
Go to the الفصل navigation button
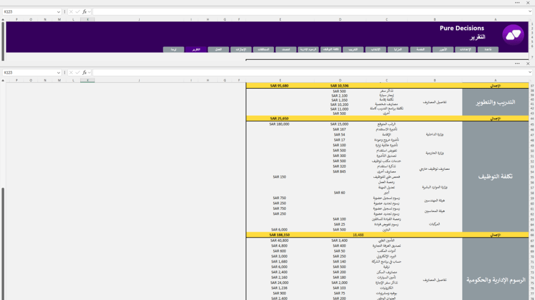218,49
